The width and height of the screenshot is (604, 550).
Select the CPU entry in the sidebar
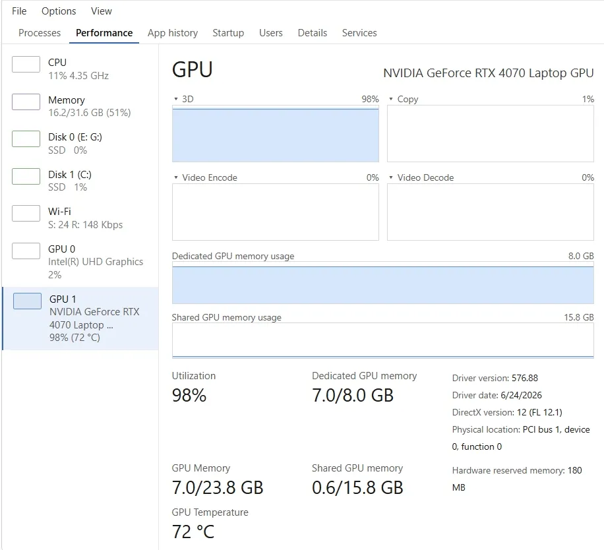(x=80, y=69)
